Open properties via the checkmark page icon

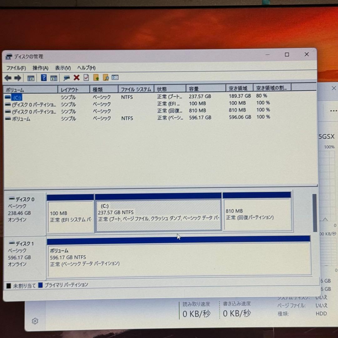click(x=86, y=77)
